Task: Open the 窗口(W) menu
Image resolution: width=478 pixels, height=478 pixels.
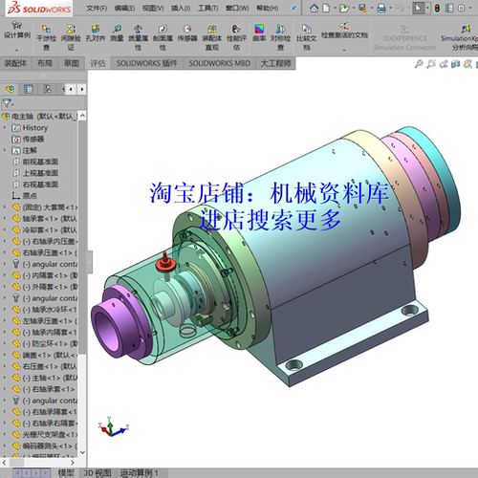Action: click(x=237, y=9)
